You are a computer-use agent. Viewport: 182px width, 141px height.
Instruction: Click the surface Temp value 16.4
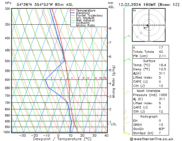tap(163, 65)
